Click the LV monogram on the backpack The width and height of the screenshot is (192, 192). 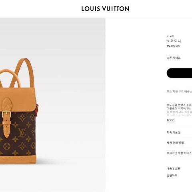[x=22, y=132]
